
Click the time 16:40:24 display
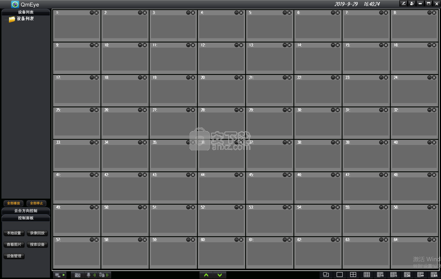click(372, 4)
